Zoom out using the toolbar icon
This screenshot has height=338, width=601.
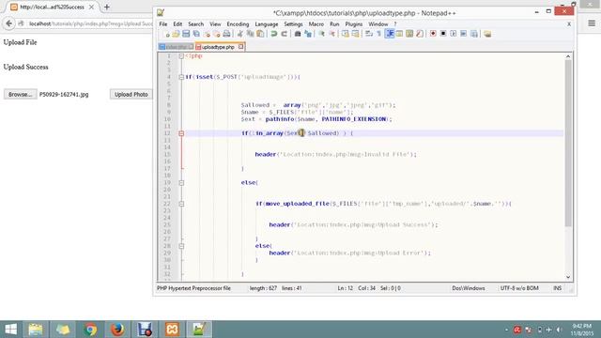click(x=331, y=34)
